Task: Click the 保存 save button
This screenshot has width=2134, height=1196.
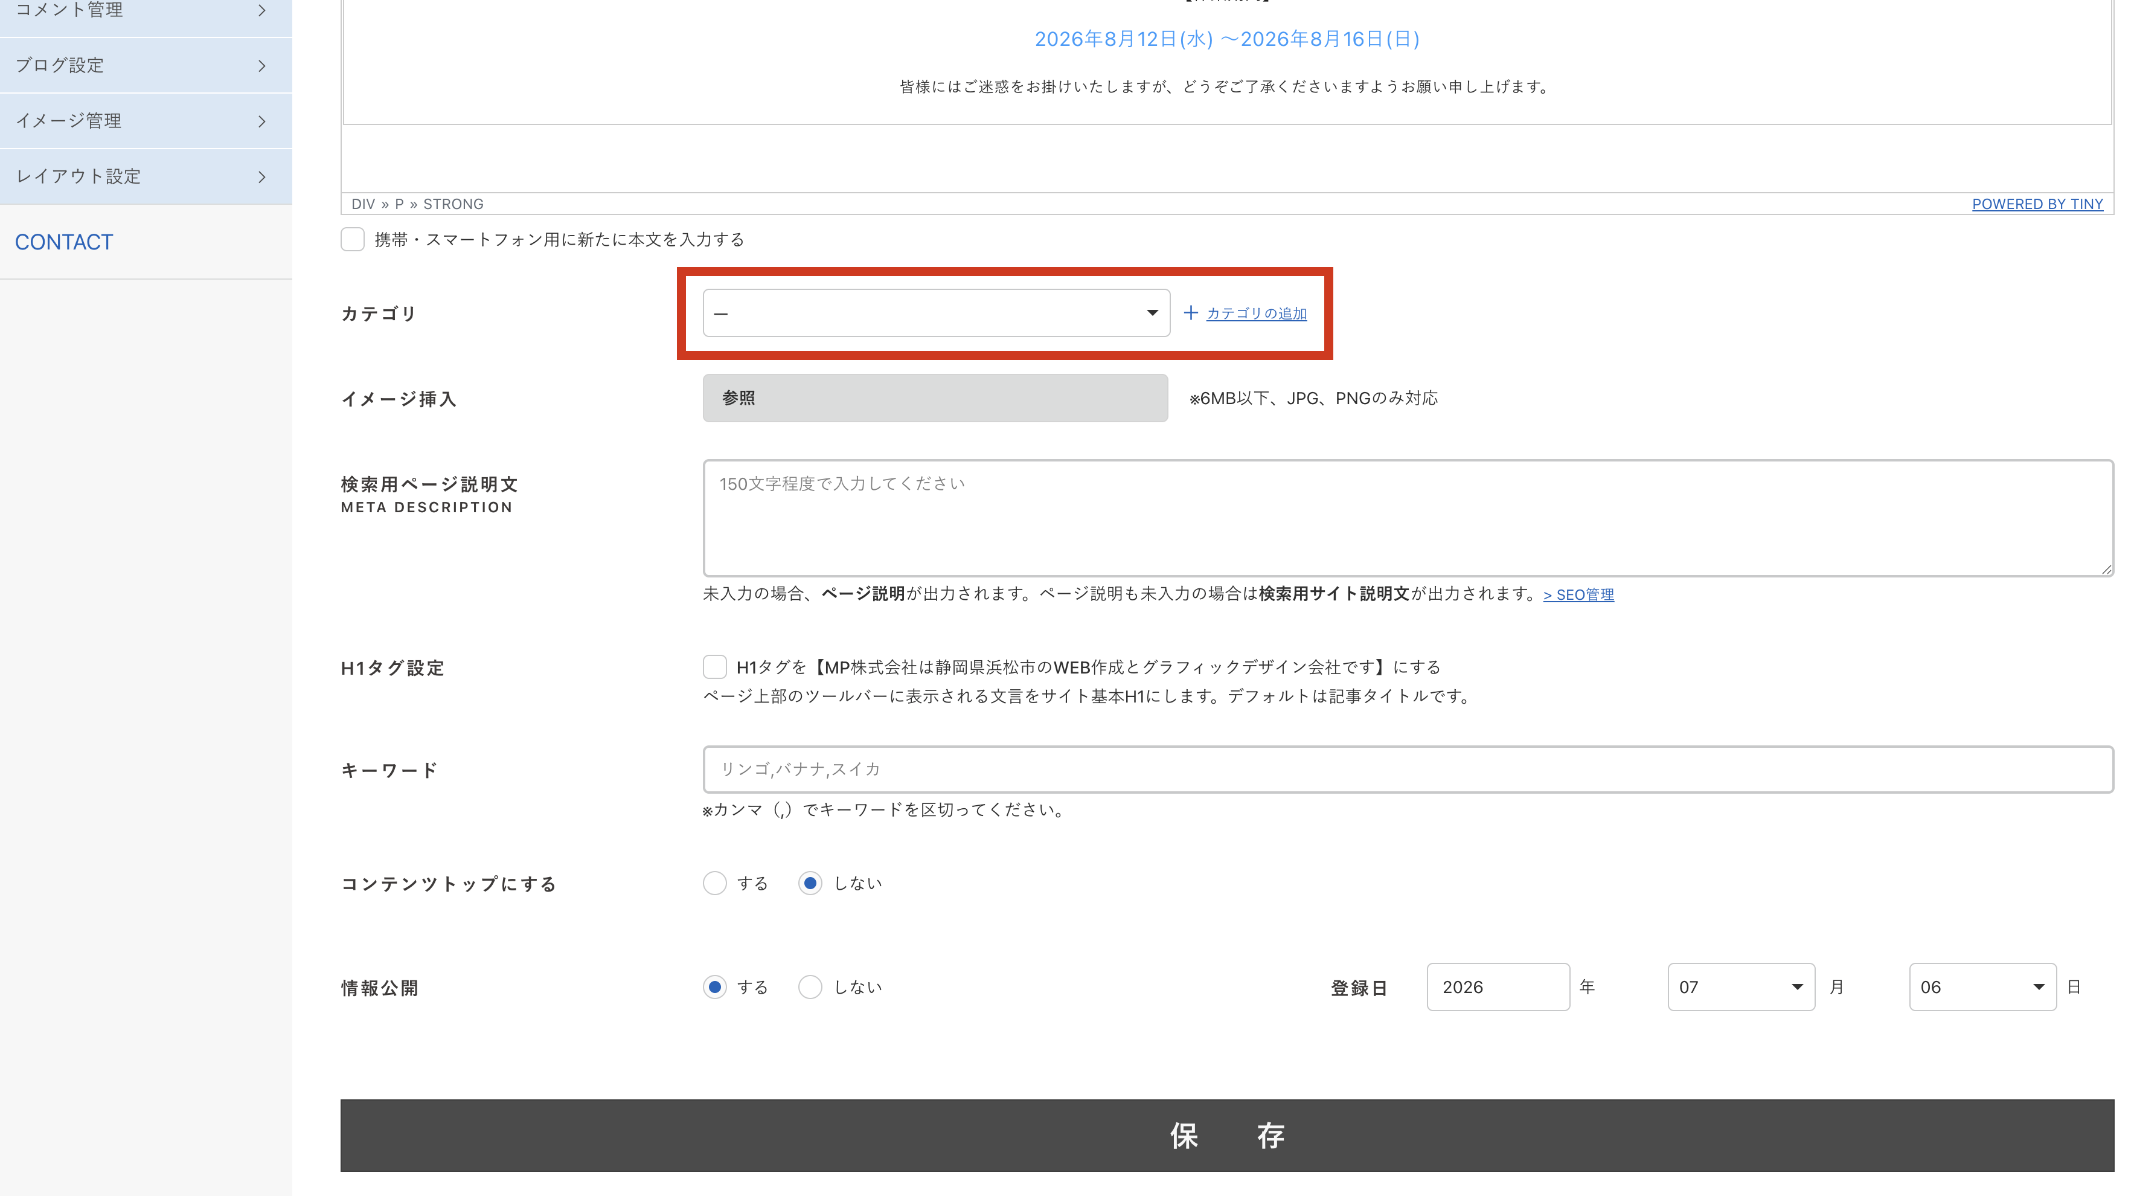Action: click(x=1227, y=1136)
